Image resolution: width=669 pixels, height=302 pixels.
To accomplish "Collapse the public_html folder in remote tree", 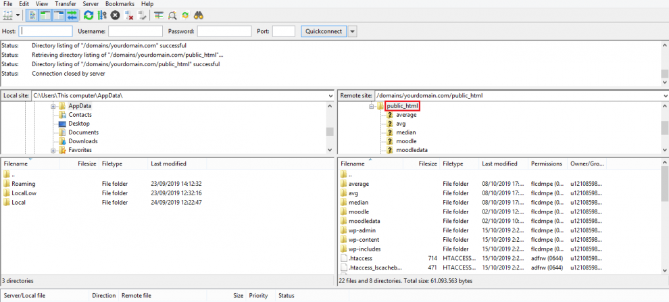I will pos(371,106).
